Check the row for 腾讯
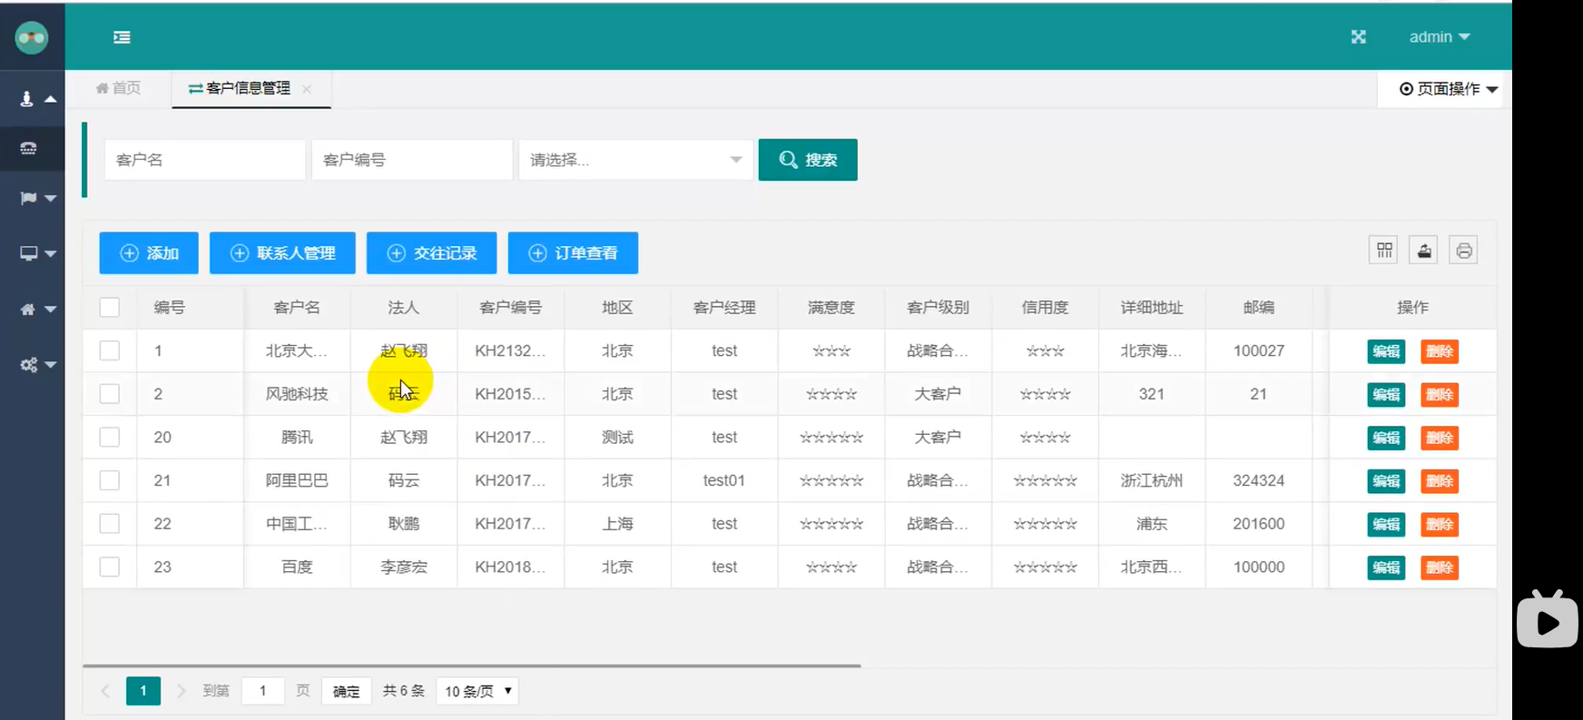 [110, 438]
